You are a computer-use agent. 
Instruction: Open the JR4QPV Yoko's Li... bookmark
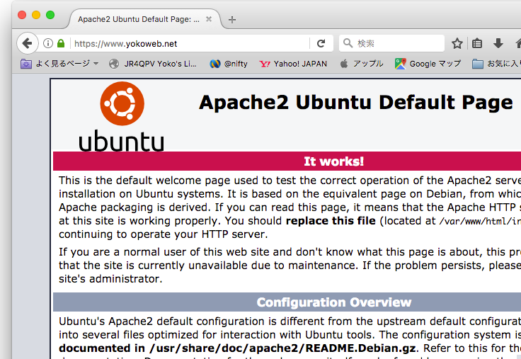tap(153, 64)
